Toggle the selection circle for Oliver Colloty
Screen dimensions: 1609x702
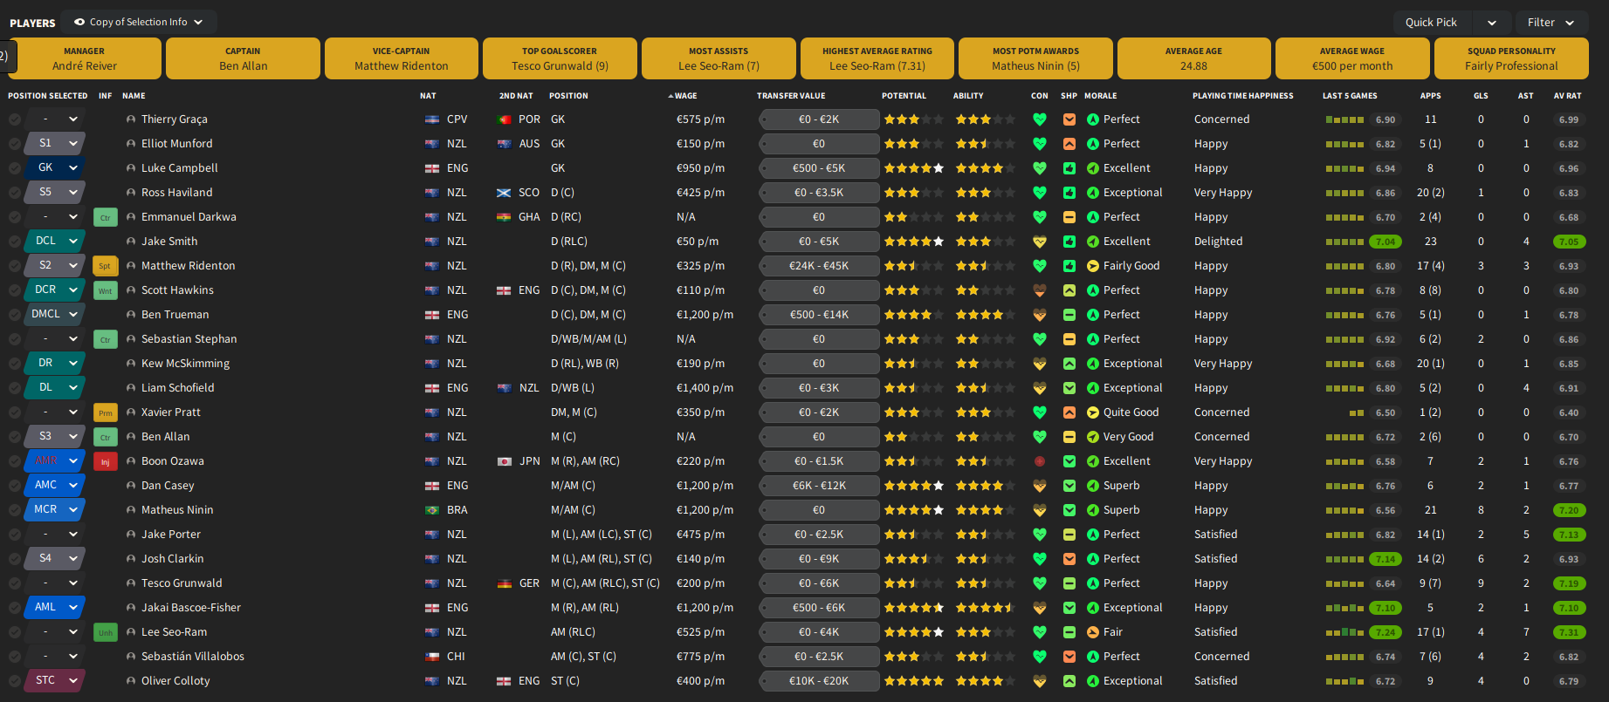pyautogui.click(x=15, y=681)
